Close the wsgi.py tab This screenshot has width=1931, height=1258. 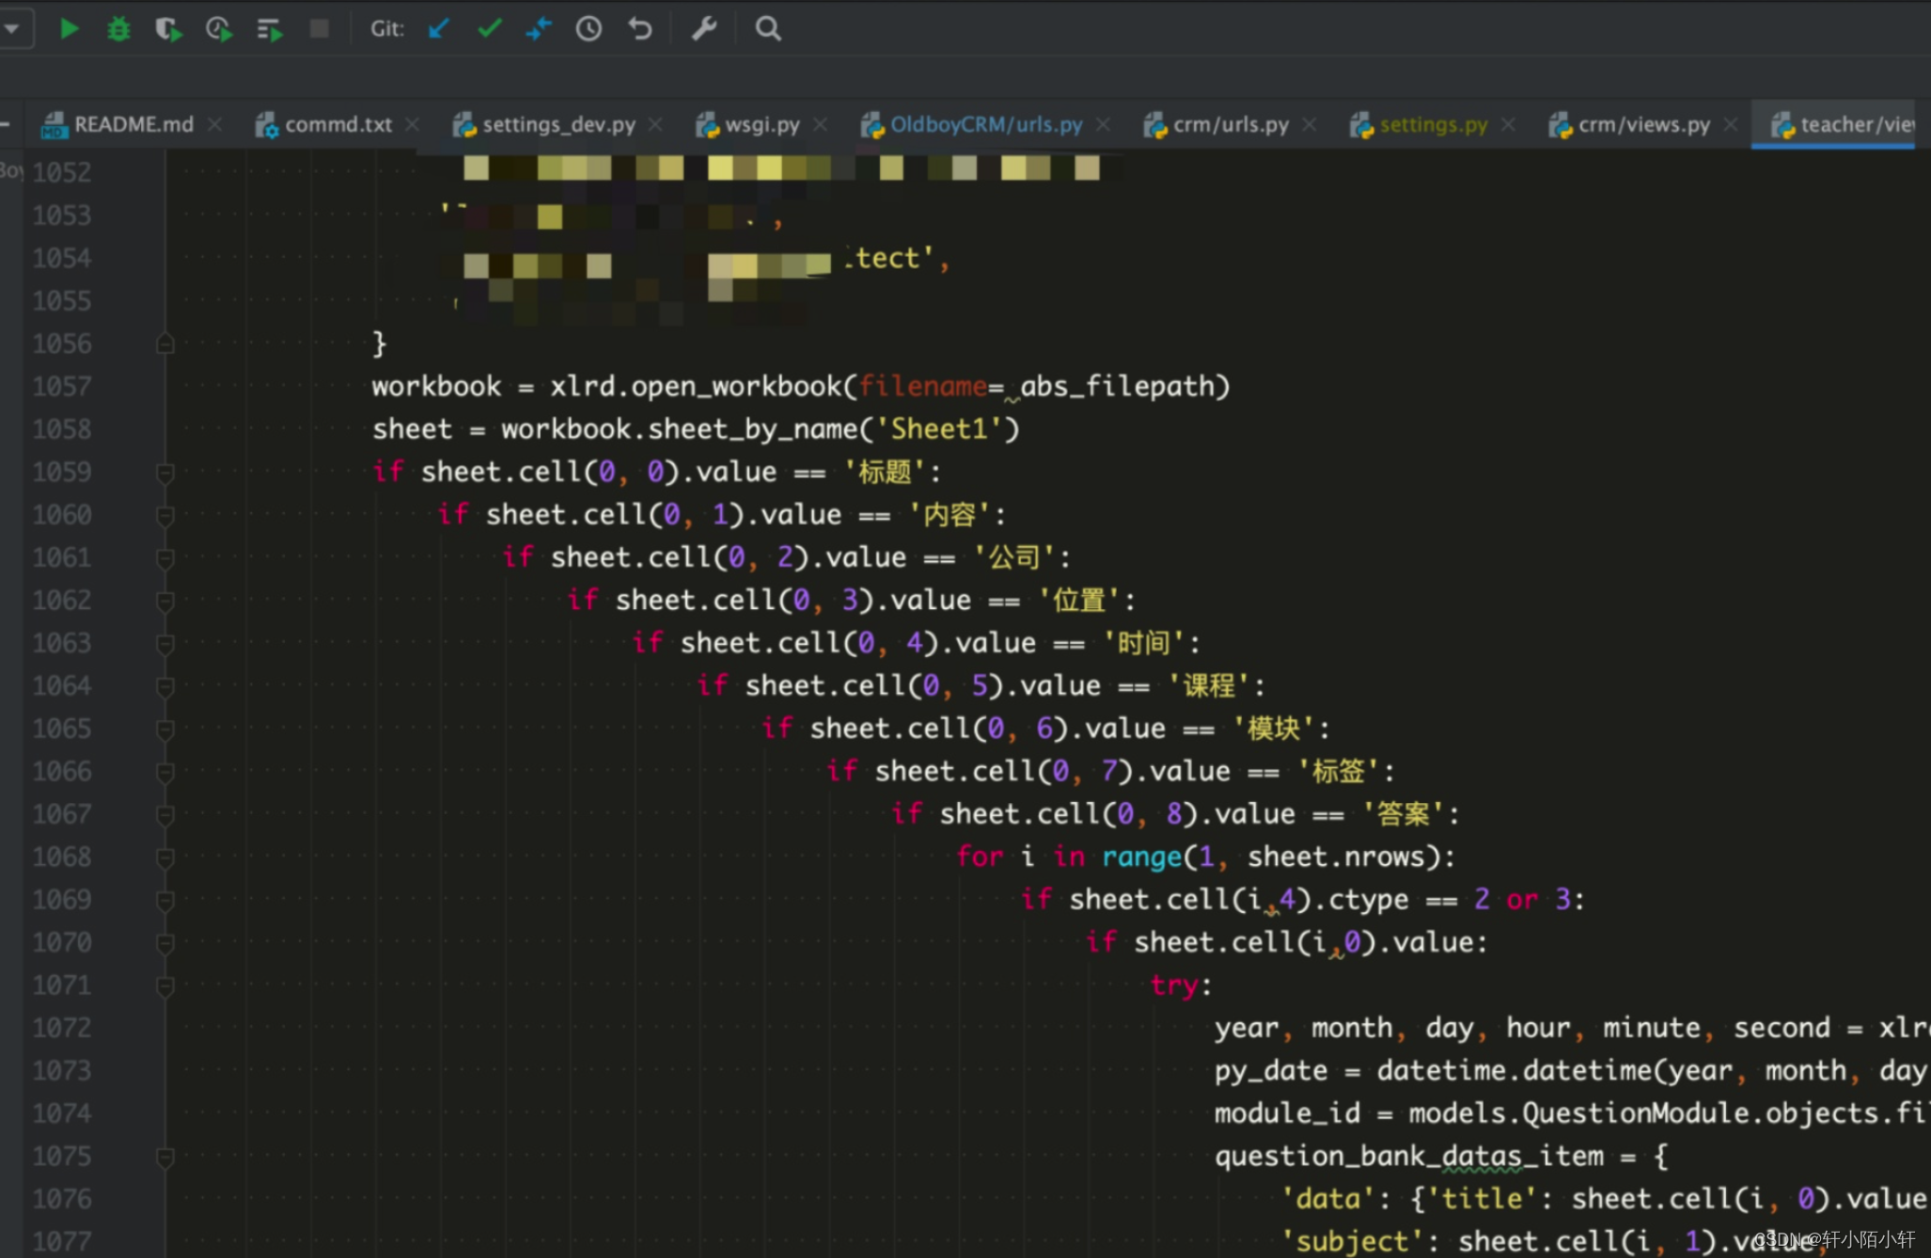click(x=820, y=124)
